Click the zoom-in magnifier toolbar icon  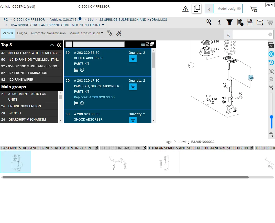[209, 22]
